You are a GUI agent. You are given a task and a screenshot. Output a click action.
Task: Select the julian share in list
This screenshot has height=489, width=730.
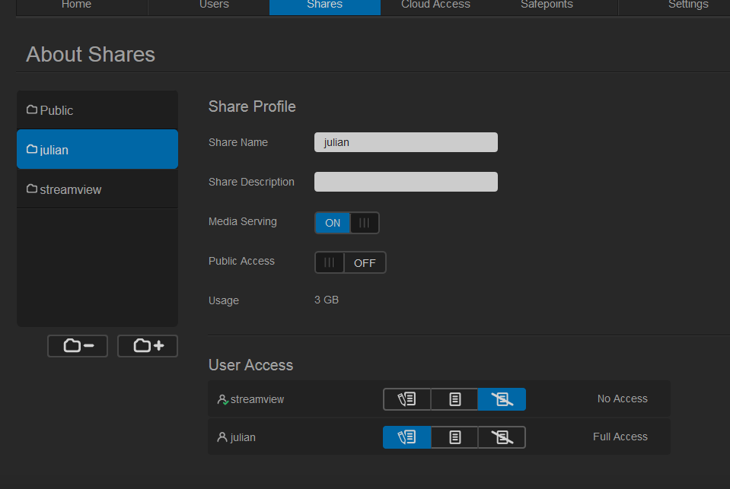(97, 149)
